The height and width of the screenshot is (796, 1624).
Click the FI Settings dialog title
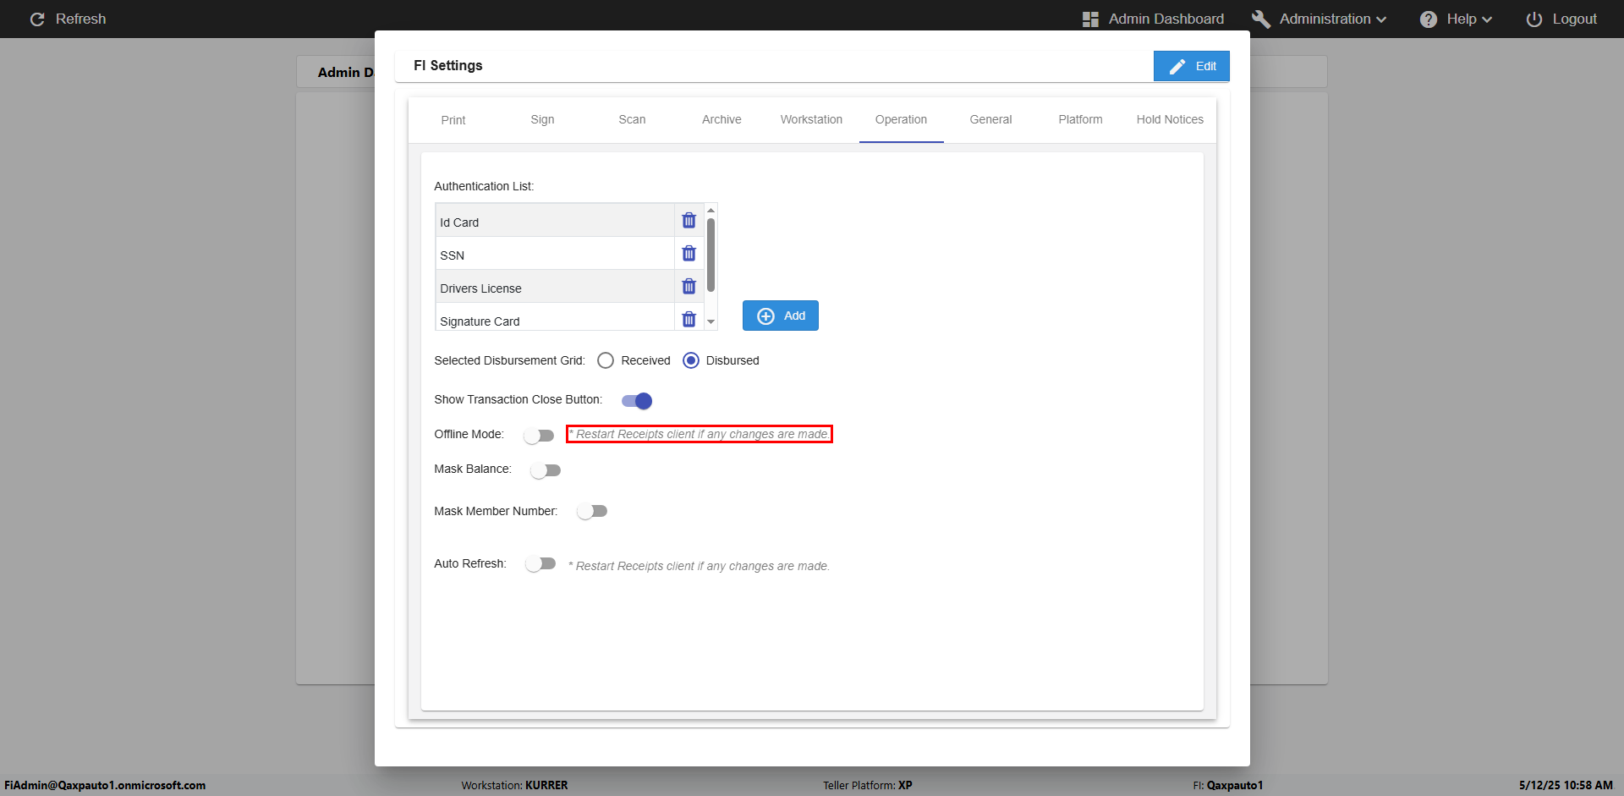(x=448, y=66)
